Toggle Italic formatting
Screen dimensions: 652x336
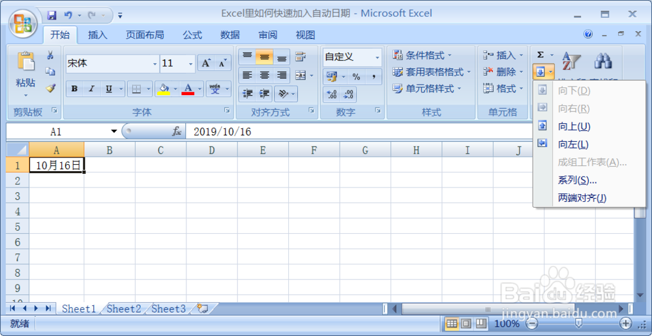pos(91,89)
